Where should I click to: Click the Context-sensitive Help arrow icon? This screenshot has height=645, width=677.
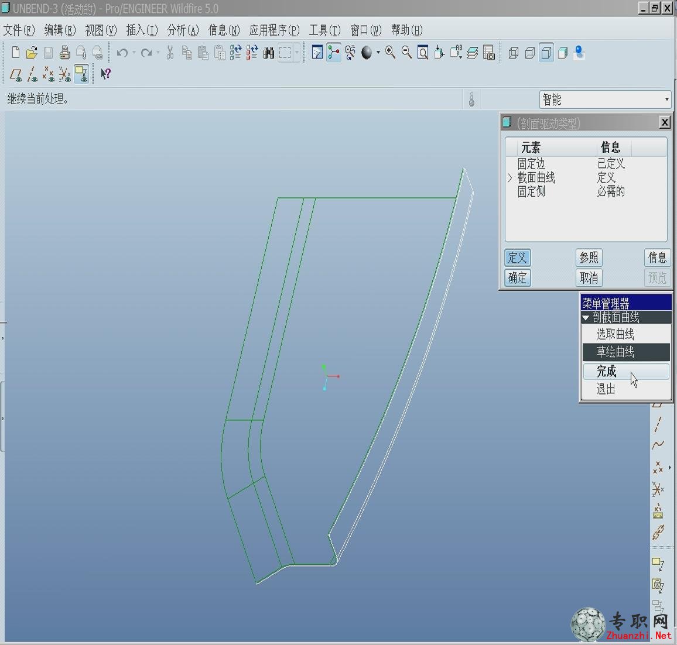tap(105, 74)
